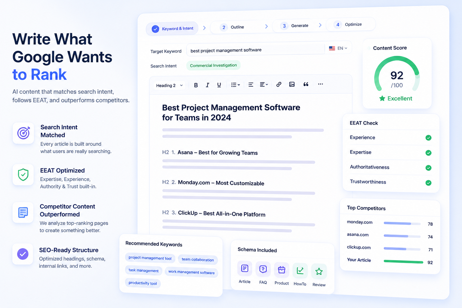Apply underline formatting
The image size is (462, 308).
(219, 85)
